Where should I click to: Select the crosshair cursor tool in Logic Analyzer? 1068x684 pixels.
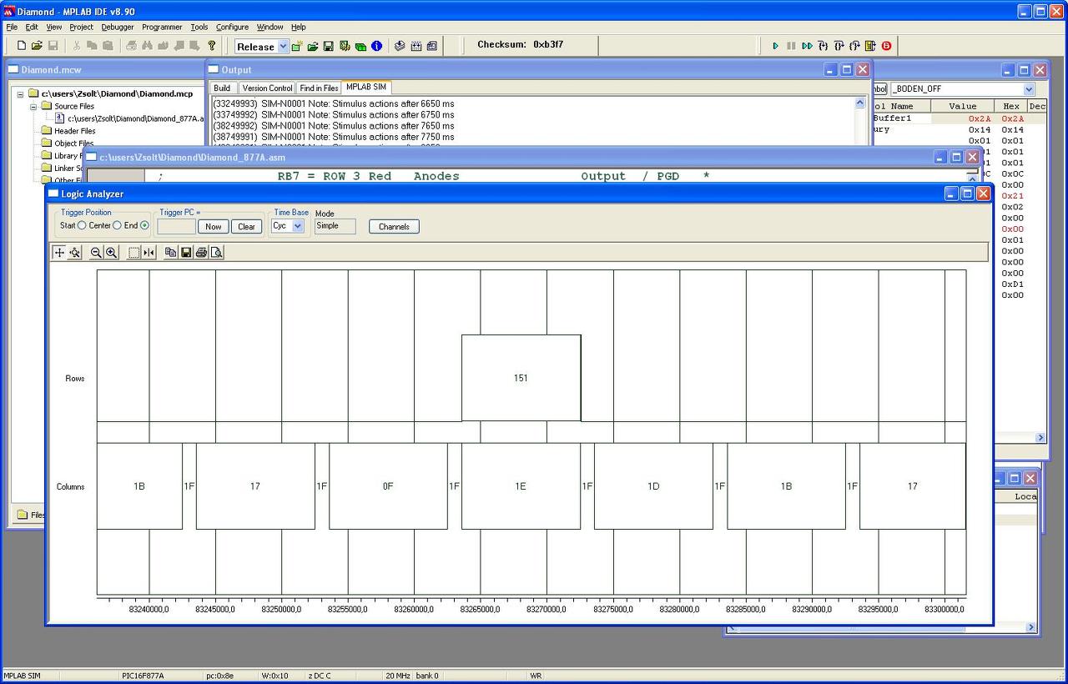(x=59, y=252)
